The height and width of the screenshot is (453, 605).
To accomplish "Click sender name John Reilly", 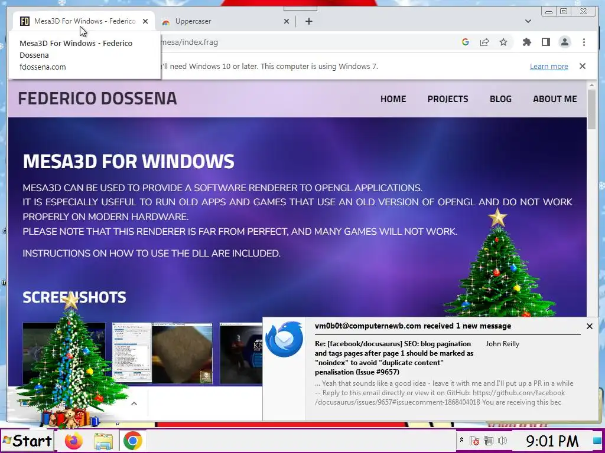I will click(502, 344).
